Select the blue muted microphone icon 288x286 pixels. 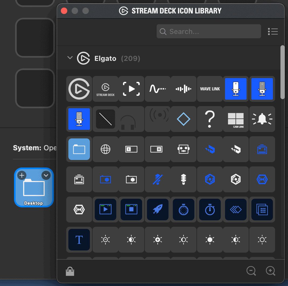click(x=157, y=179)
